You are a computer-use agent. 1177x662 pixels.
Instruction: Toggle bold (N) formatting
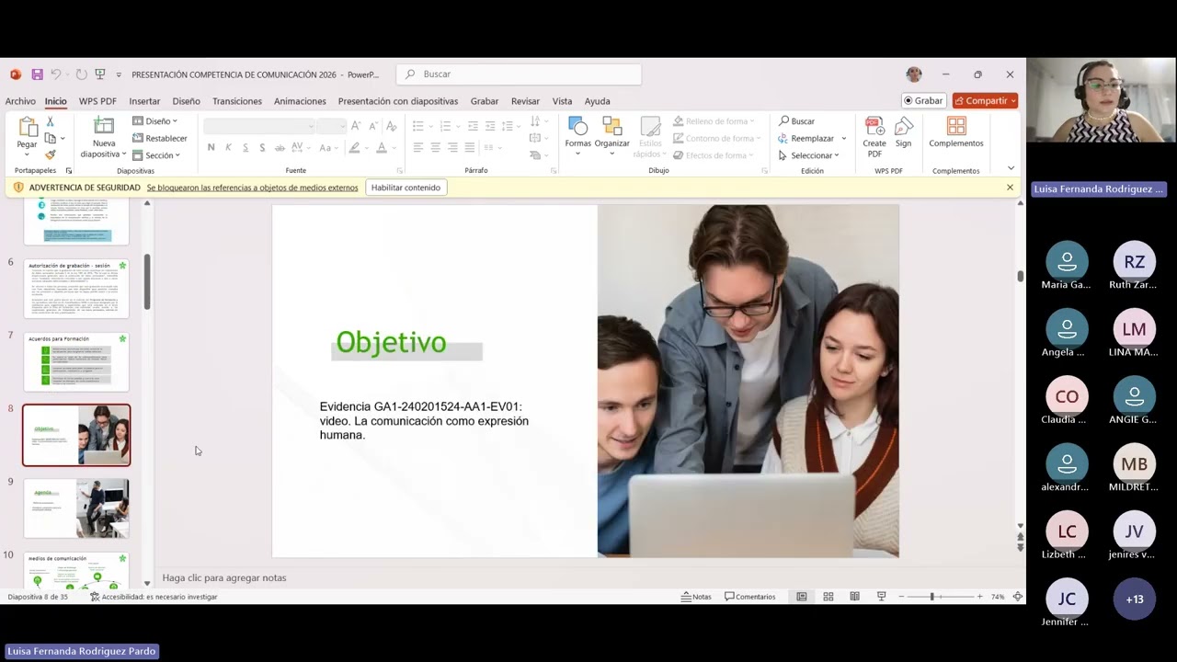pos(211,148)
